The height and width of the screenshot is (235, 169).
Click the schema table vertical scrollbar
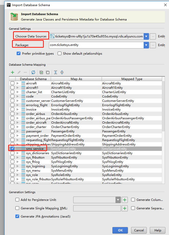(163, 106)
